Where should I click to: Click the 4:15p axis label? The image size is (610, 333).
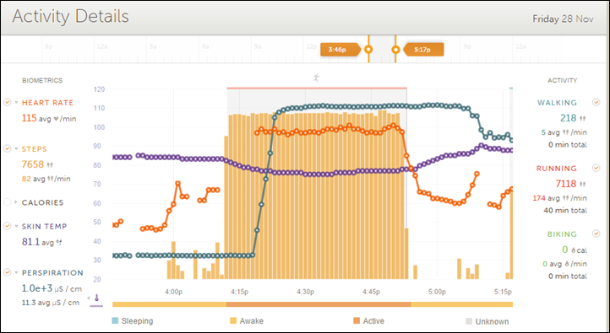239,292
